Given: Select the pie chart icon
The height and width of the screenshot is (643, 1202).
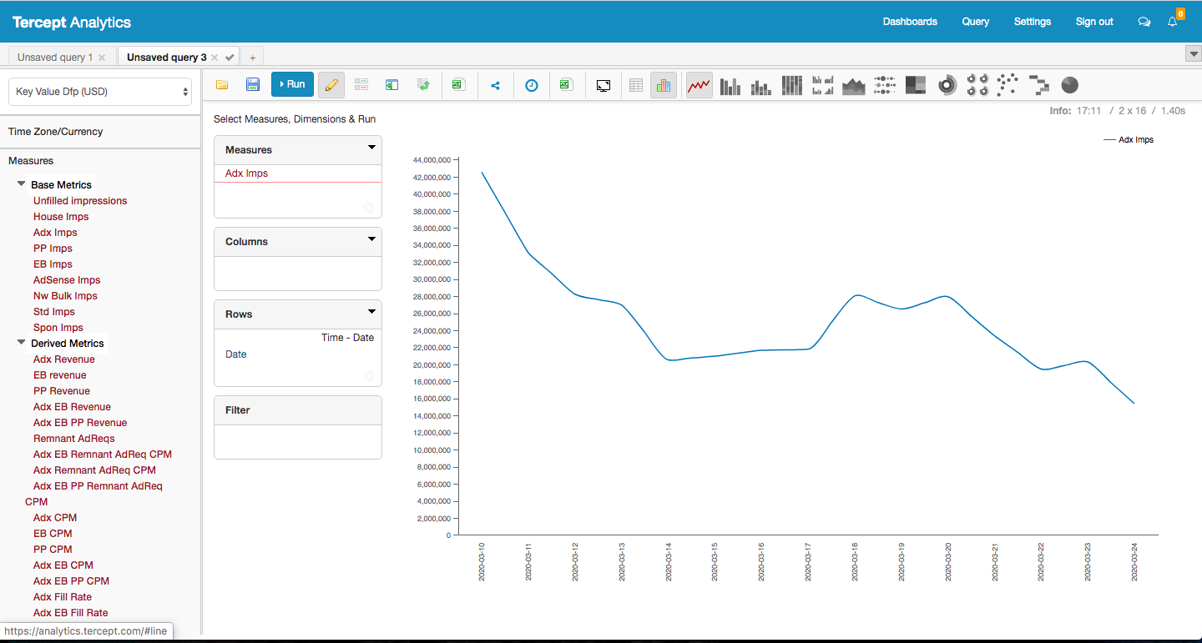Looking at the screenshot, I should [x=1069, y=85].
